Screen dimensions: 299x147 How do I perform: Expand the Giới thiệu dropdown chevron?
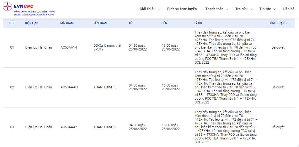[x=159, y=9]
